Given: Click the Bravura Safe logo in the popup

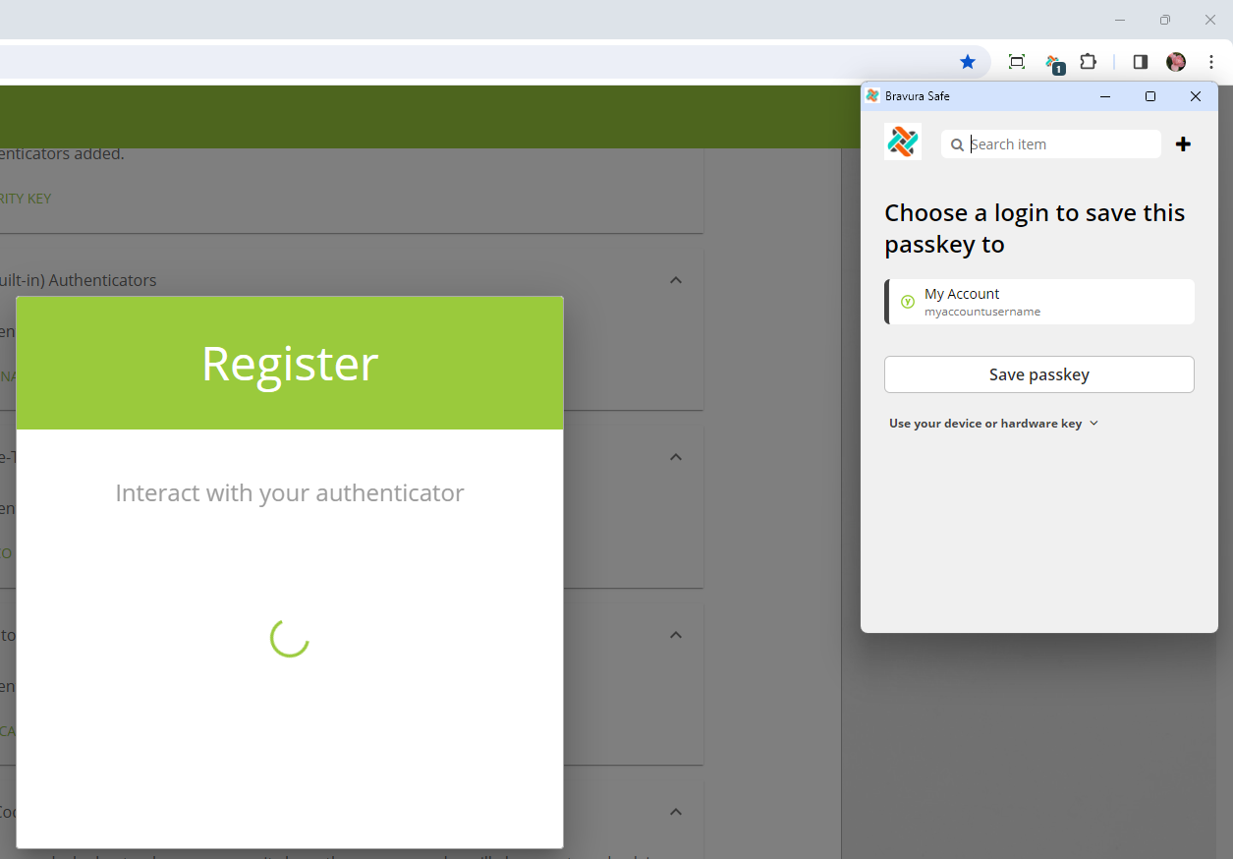Looking at the screenshot, I should click(902, 142).
